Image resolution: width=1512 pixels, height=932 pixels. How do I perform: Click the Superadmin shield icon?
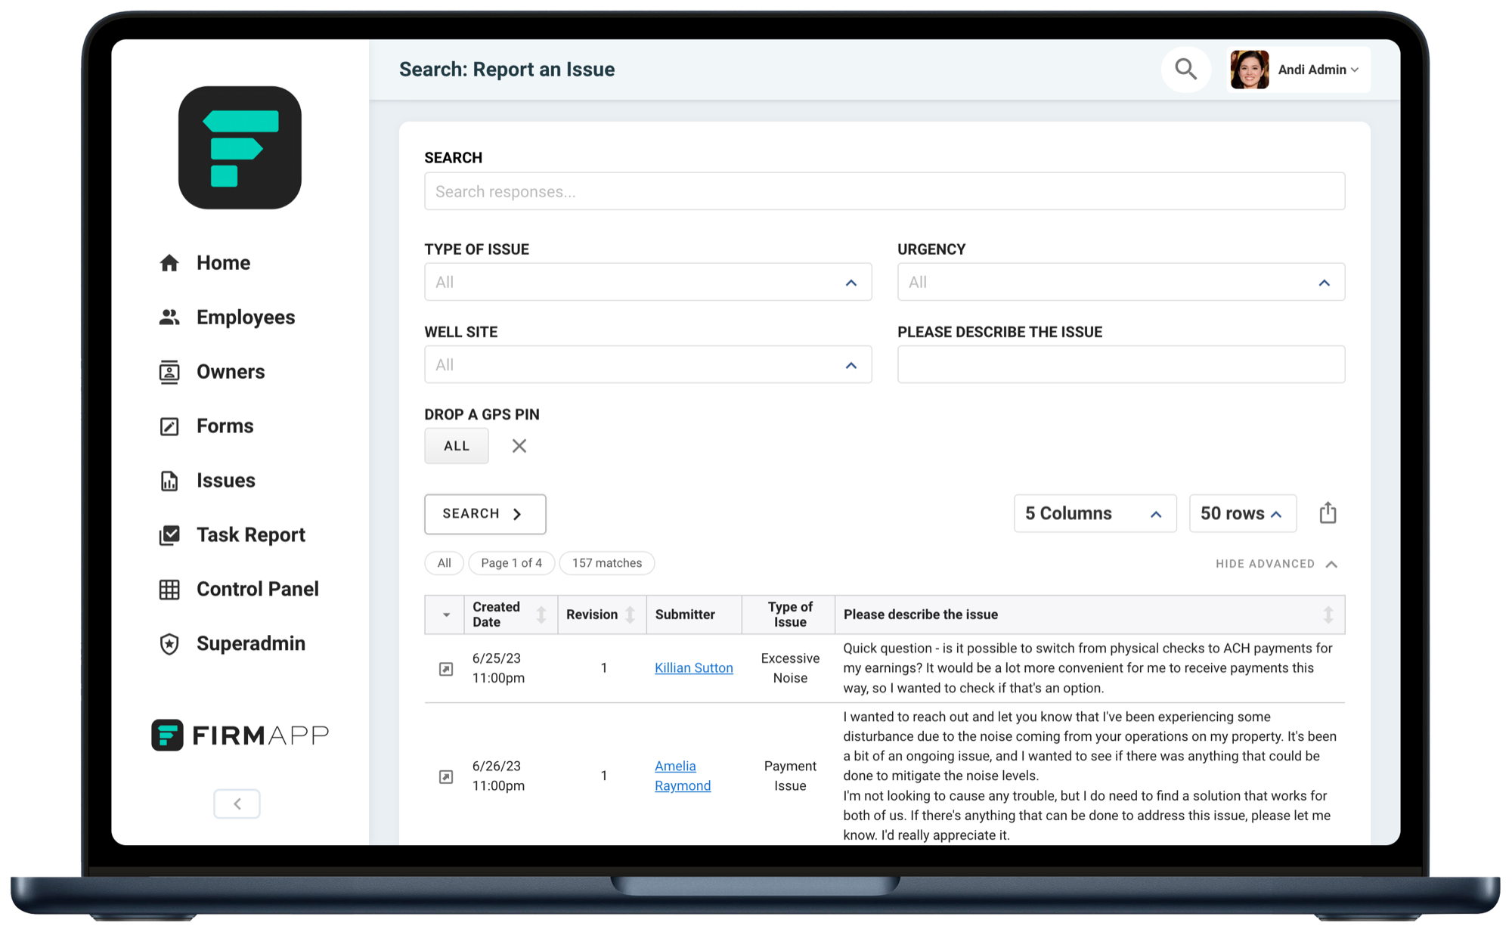tap(169, 644)
